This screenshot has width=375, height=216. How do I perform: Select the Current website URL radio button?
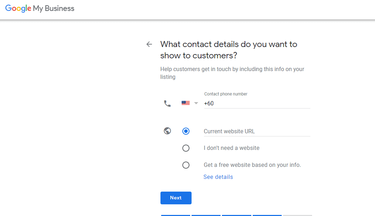coord(186,131)
